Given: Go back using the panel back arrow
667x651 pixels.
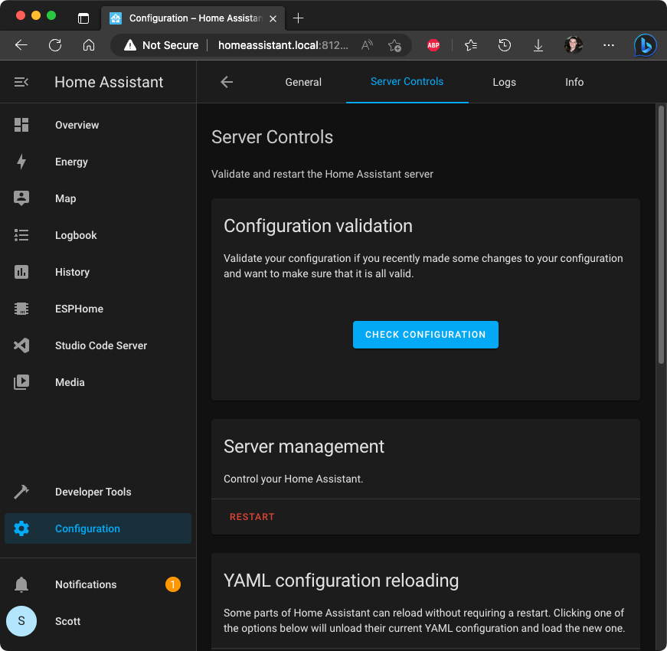Looking at the screenshot, I should pyautogui.click(x=227, y=82).
